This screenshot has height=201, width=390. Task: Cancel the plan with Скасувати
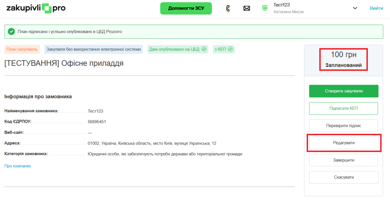(344, 177)
